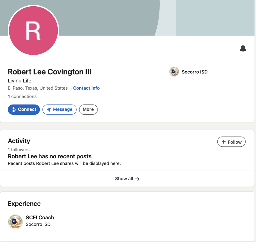Click the Socorro ISD logo in Experience
The image size is (256, 242).
pyautogui.click(x=15, y=222)
